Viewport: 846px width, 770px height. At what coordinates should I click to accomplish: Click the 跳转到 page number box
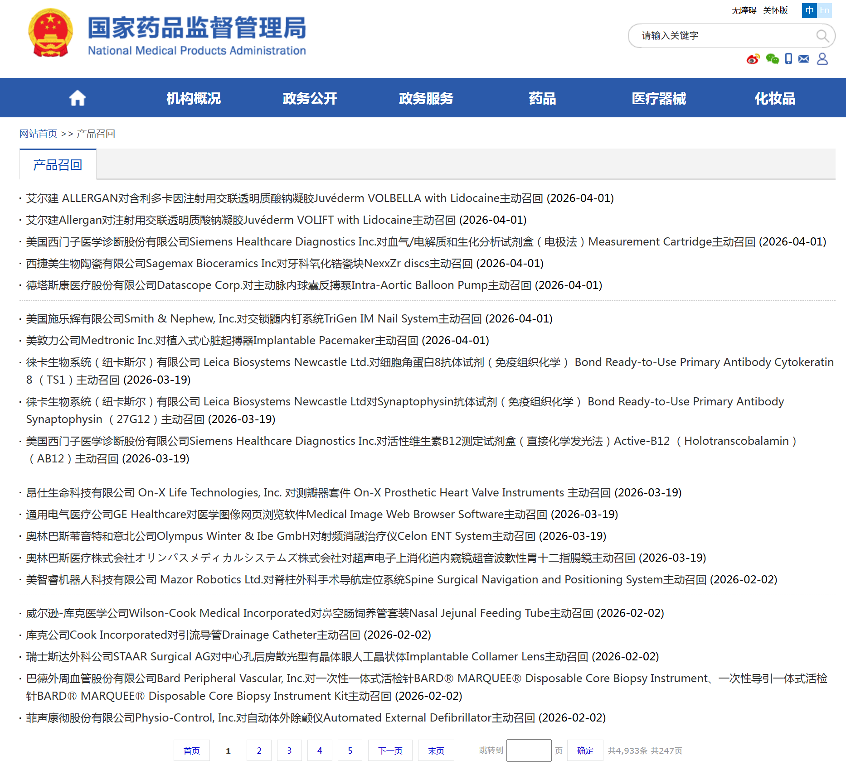coord(529,751)
